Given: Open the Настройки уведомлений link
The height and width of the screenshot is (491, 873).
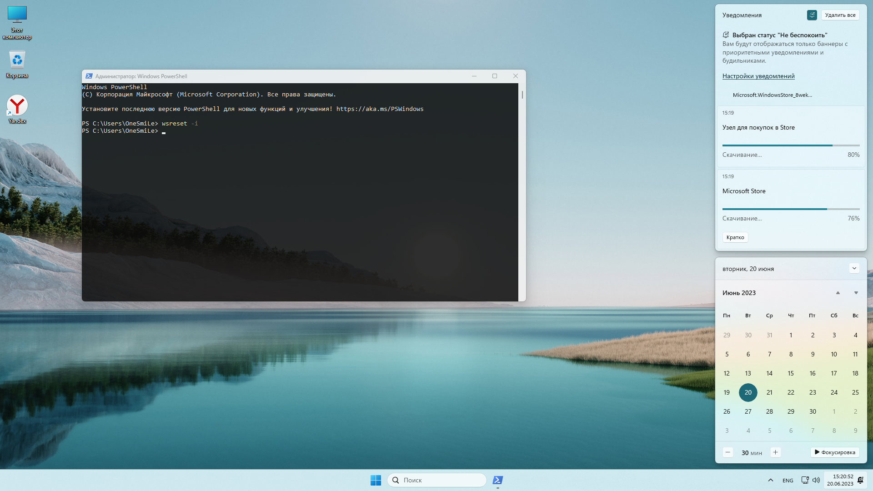Looking at the screenshot, I should tap(758, 76).
